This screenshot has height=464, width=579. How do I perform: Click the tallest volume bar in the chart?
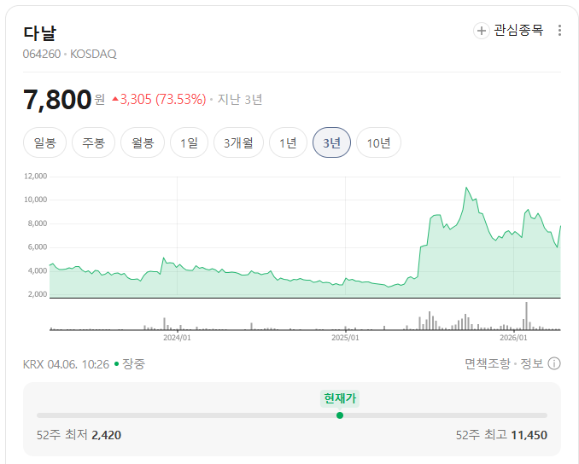point(527,316)
